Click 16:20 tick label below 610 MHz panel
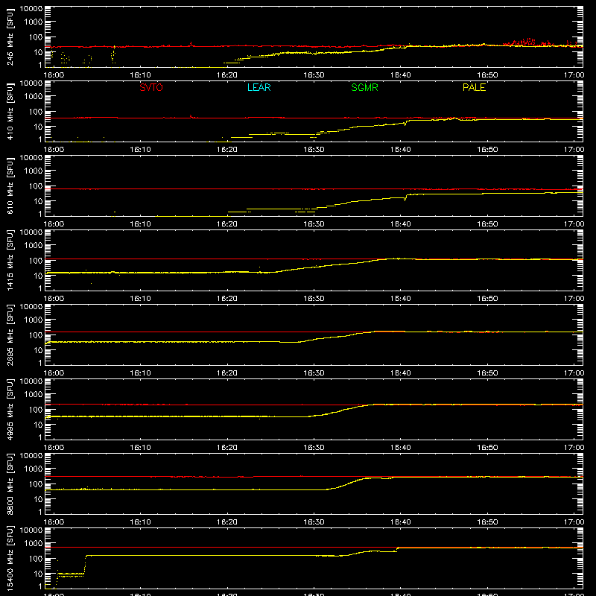 227,224
